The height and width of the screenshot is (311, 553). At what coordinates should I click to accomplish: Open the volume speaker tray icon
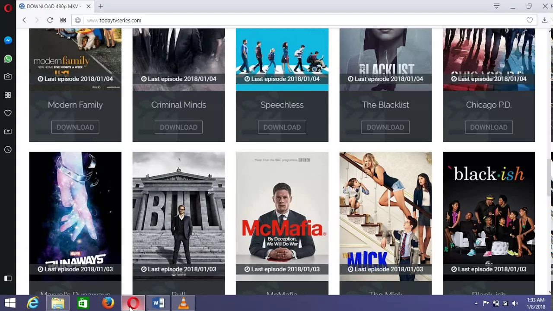[515, 303]
